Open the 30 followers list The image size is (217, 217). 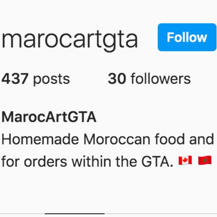coord(149,79)
